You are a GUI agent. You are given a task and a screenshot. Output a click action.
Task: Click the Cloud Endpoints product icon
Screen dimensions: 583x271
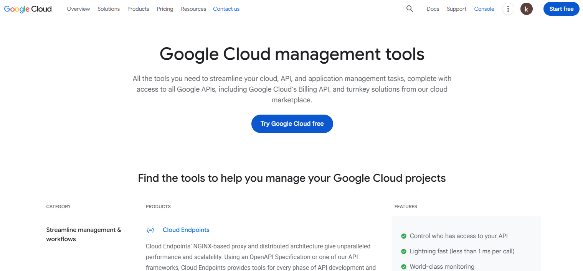[150, 230]
